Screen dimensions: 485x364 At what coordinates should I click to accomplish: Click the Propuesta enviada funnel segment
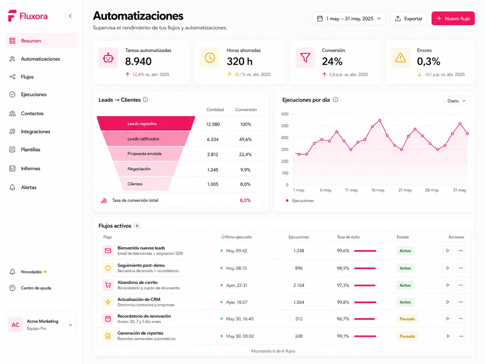click(x=146, y=154)
